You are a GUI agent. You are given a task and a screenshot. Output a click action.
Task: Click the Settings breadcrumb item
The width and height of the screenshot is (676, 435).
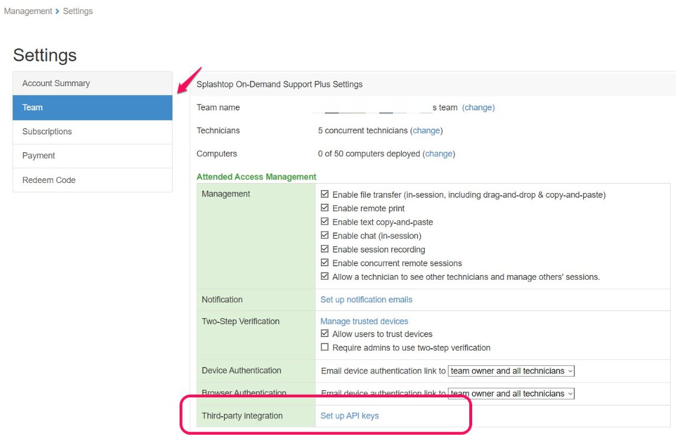coord(77,11)
